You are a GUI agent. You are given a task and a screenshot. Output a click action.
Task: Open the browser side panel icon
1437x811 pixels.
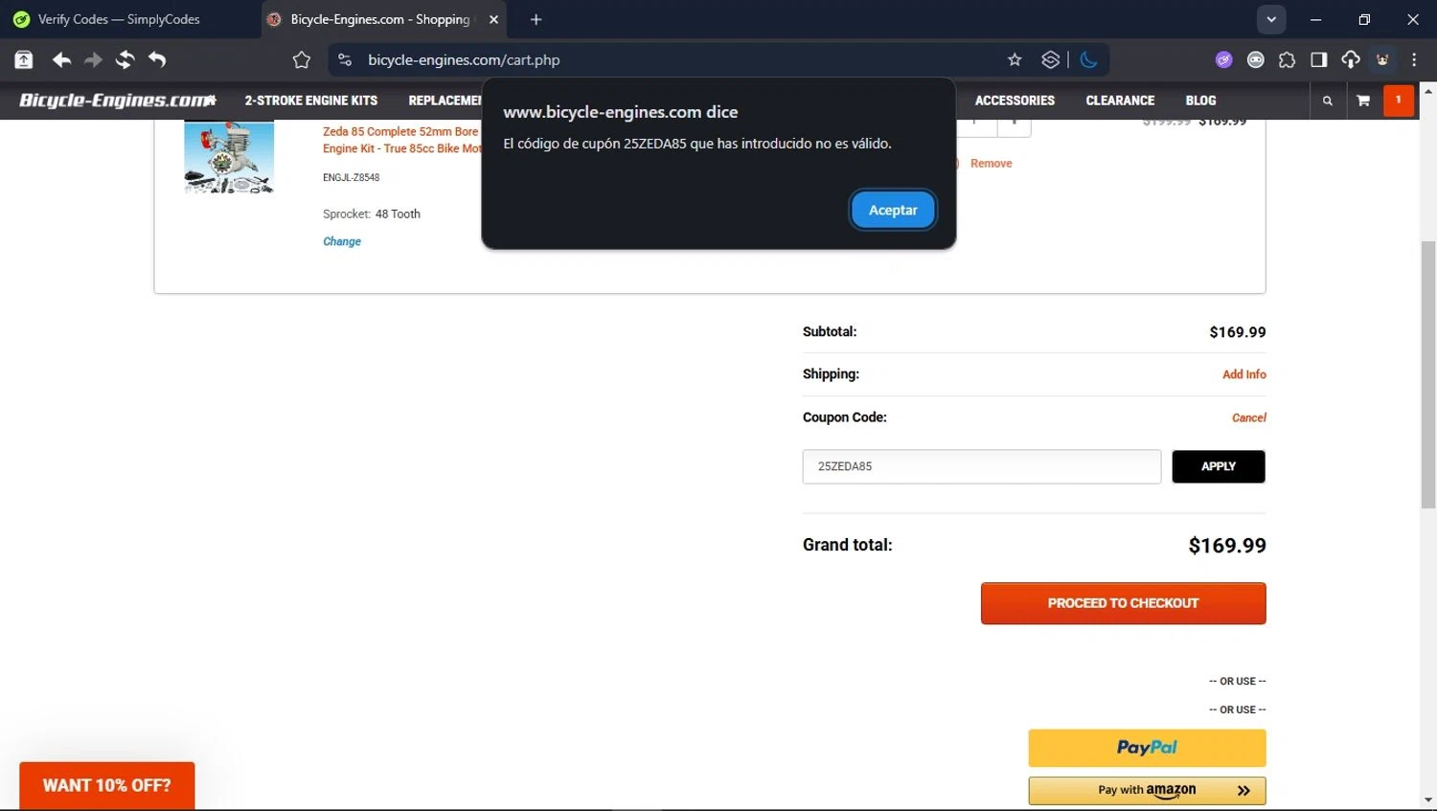coord(1319,59)
